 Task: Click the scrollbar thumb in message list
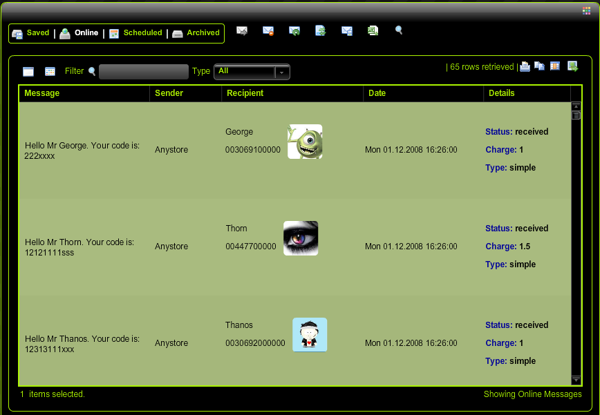[576, 115]
